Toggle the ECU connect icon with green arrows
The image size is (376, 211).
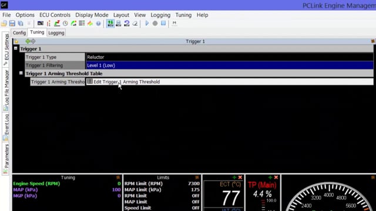point(110,23)
